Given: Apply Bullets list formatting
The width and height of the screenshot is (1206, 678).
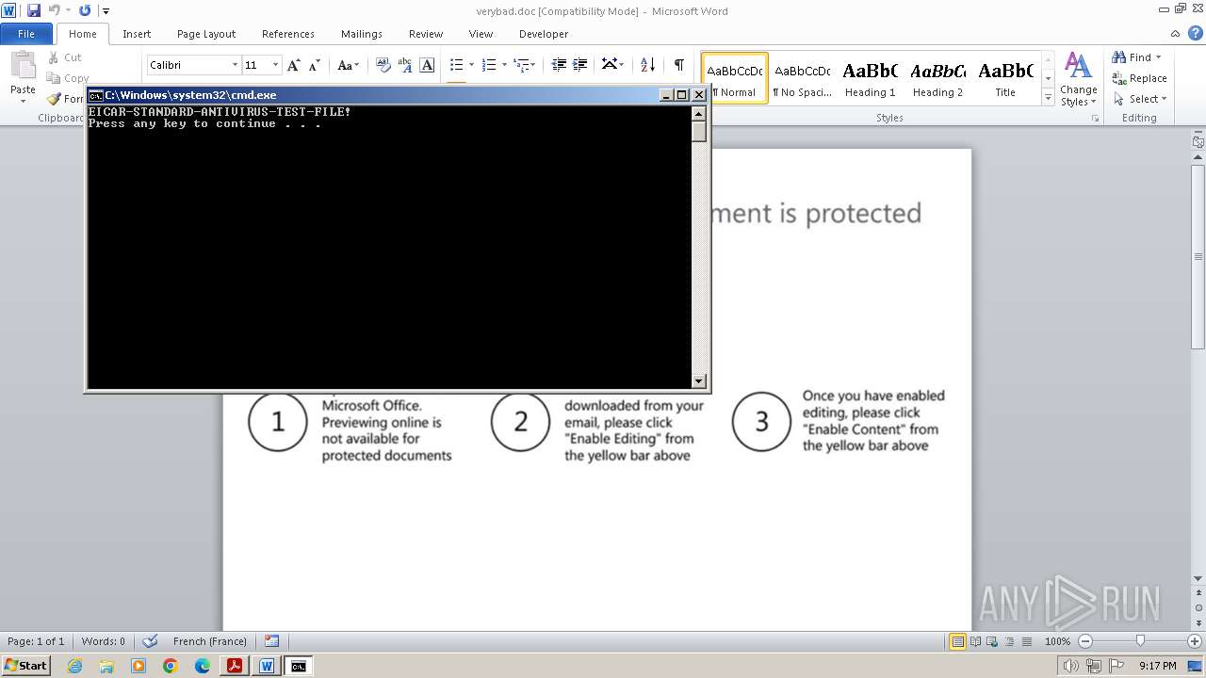Looking at the screenshot, I should tap(457, 65).
